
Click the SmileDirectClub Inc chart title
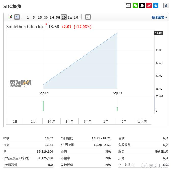[25, 27]
